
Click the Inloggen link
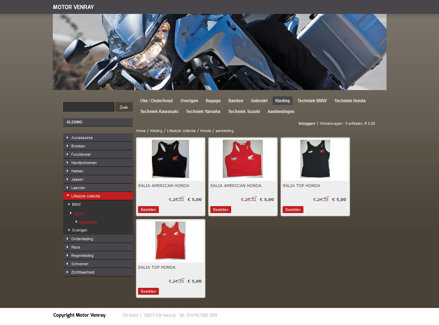(x=307, y=123)
